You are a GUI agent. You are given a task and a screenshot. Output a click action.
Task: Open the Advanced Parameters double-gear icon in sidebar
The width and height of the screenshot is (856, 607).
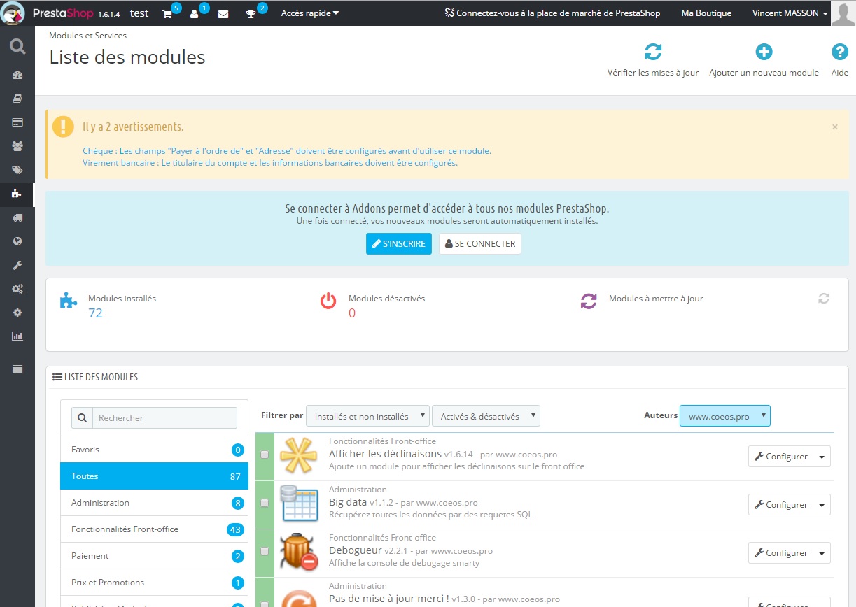coord(17,289)
